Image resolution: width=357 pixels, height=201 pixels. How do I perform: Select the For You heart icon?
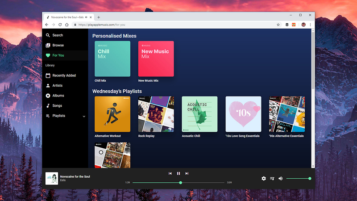(48, 55)
